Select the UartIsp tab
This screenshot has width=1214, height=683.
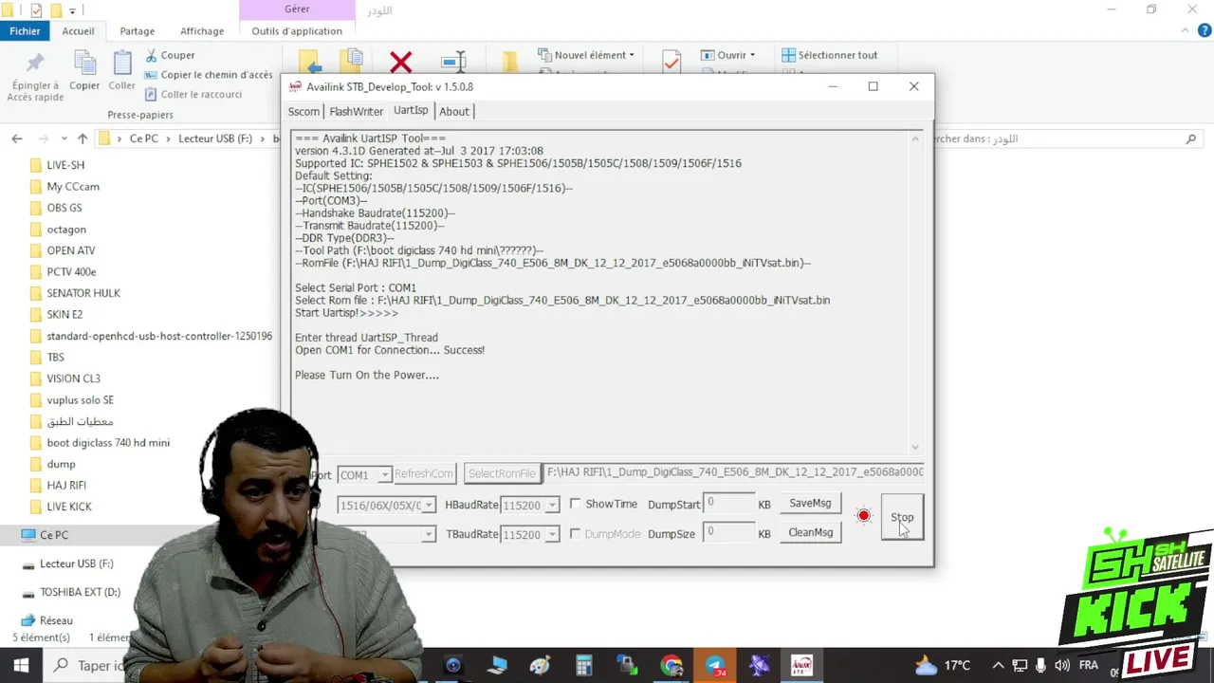click(x=411, y=110)
